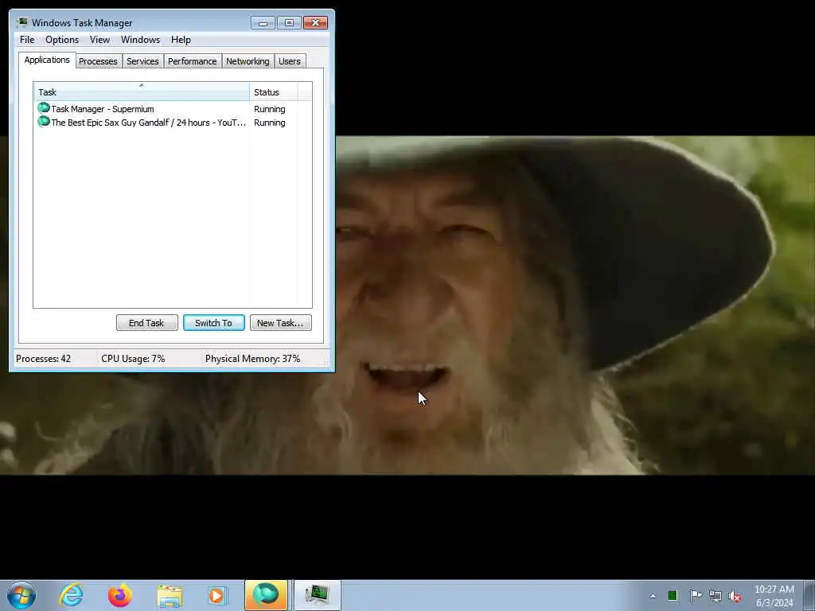Launch Internet Explorer from the taskbar
The image size is (815, 611).
(x=71, y=595)
